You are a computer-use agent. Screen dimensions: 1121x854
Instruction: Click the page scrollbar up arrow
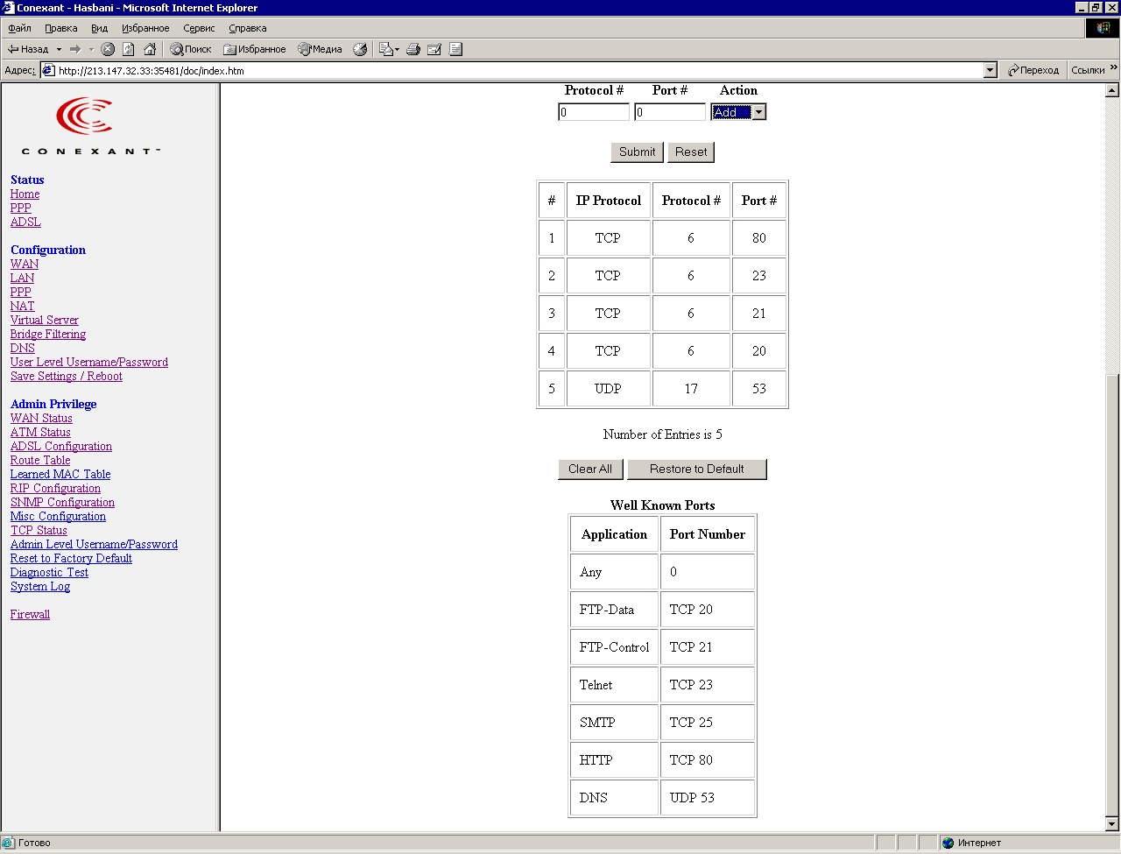tap(1112, 90)
